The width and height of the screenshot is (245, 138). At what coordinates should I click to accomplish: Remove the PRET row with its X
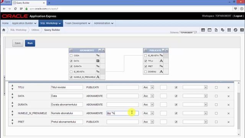coord(229,122)
